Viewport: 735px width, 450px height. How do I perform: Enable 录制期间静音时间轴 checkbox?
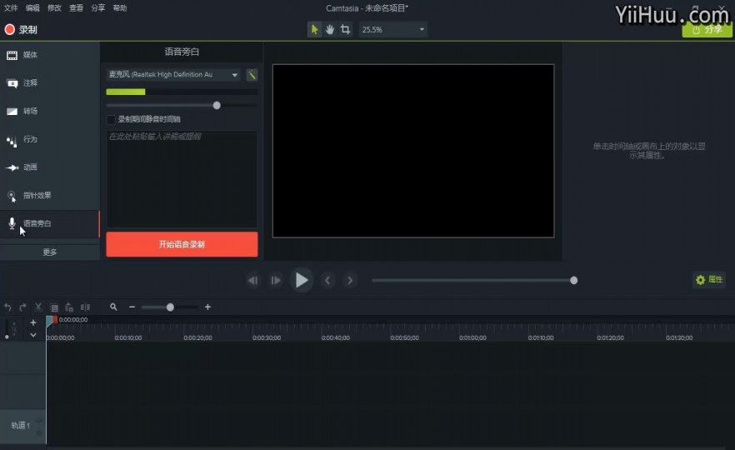[111, 119]
